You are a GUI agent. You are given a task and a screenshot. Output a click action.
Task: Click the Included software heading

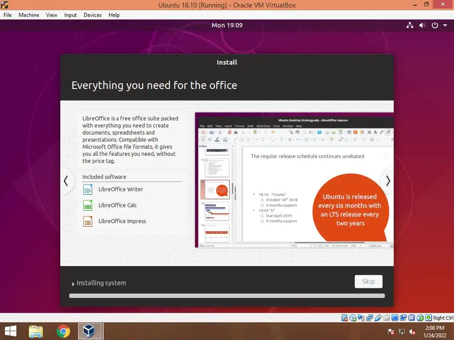[x=104, y=177]
